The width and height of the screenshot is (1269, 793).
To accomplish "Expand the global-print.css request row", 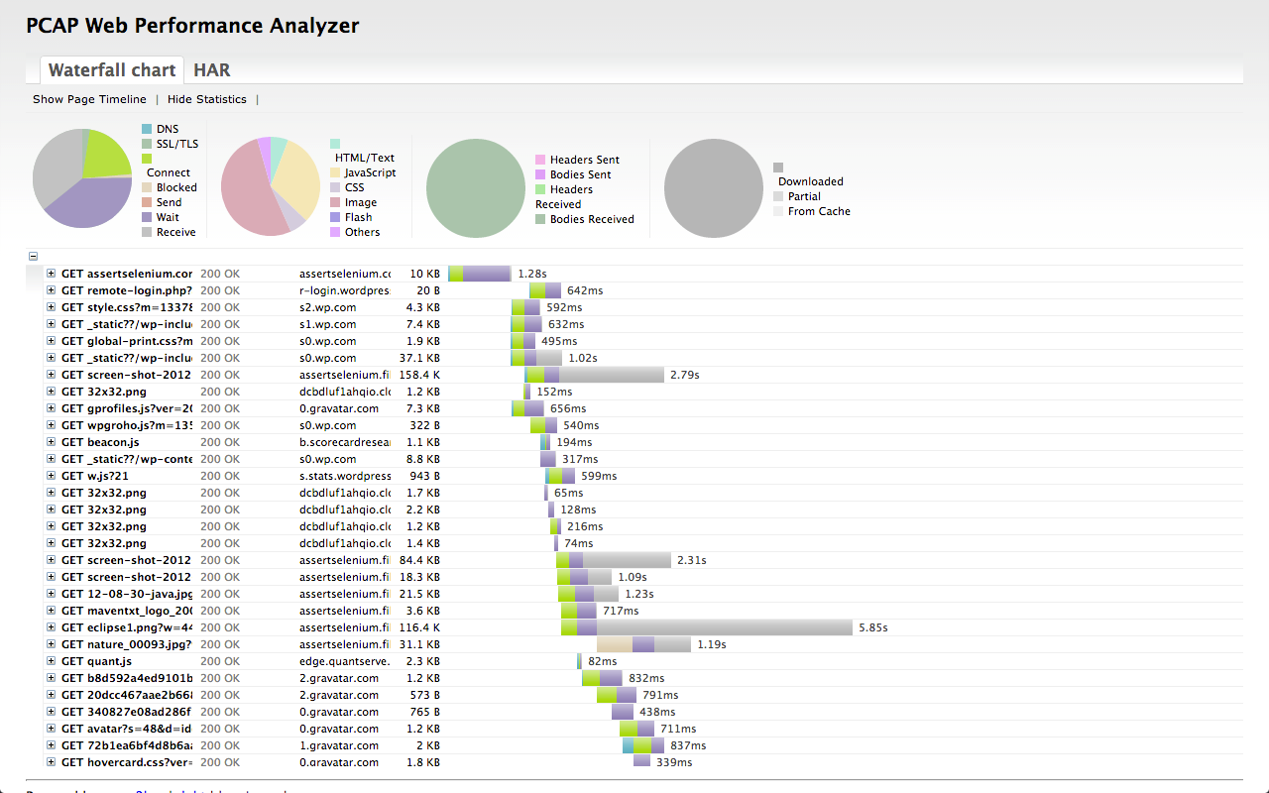I will tap(52, 341).
